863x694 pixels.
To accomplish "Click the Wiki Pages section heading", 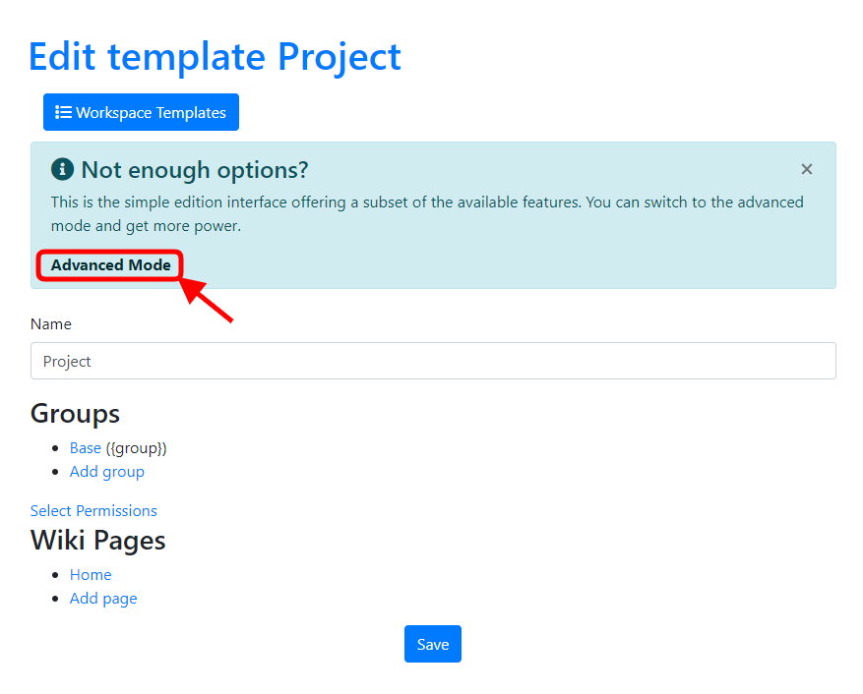I will [98, 540].
